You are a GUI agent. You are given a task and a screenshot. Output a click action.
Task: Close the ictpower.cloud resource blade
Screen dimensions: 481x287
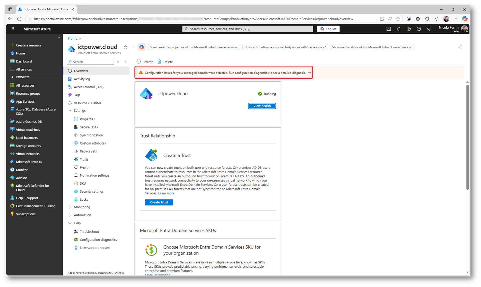pyautogui.click(x=460, y=47)
